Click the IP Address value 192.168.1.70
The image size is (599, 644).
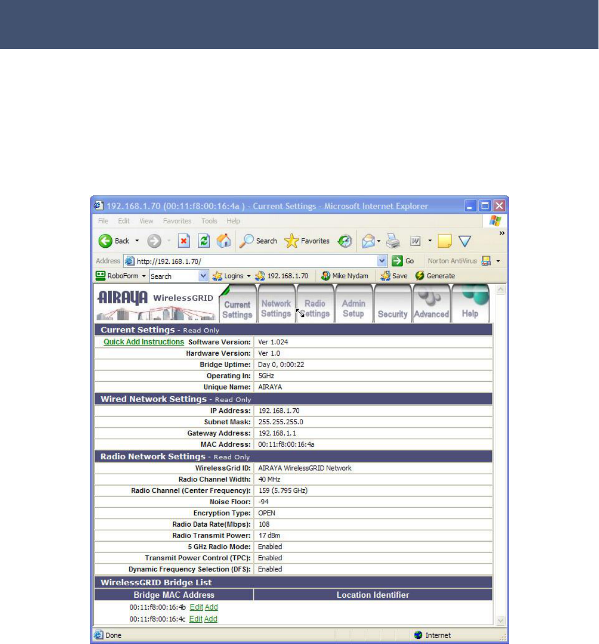[278, 411]
